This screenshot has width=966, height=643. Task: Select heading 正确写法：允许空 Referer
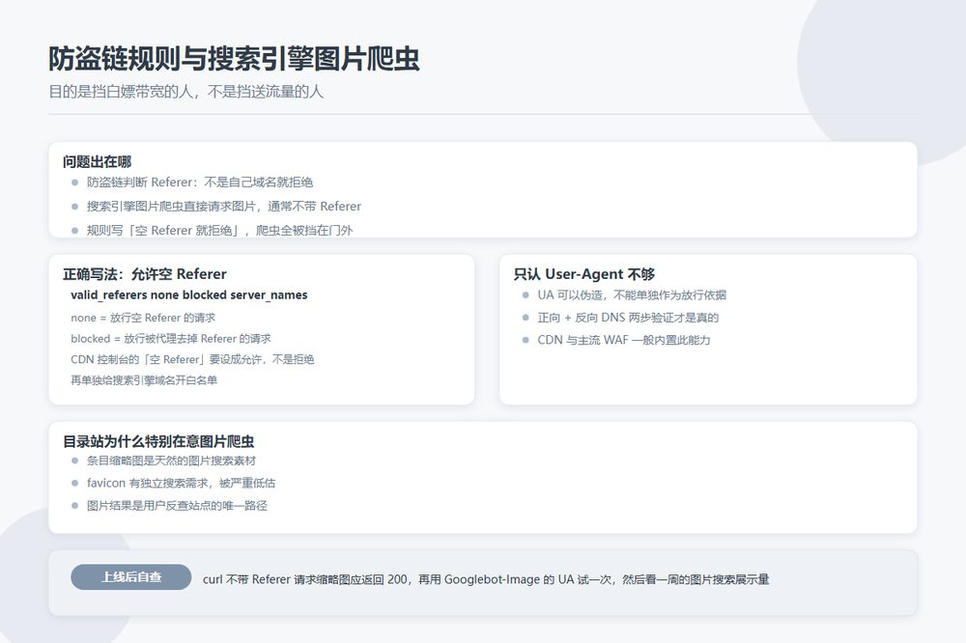[145, 274]
